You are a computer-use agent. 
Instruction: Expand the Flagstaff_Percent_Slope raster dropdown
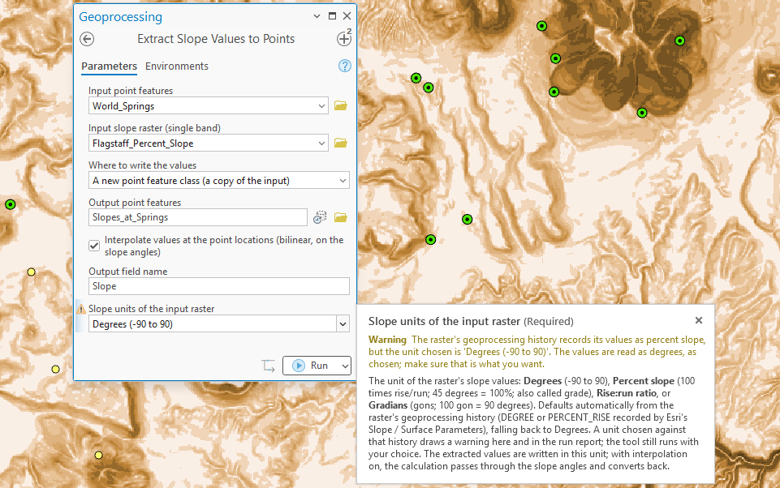[x=321, y=143]
